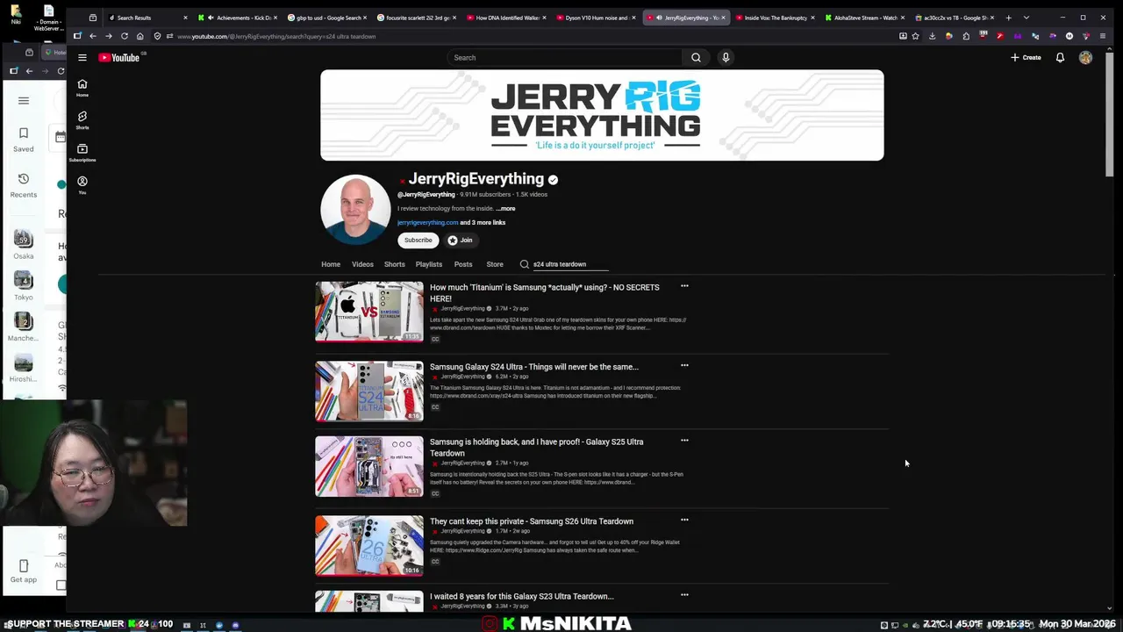Bookmark this page with star icon

(915, 36)
